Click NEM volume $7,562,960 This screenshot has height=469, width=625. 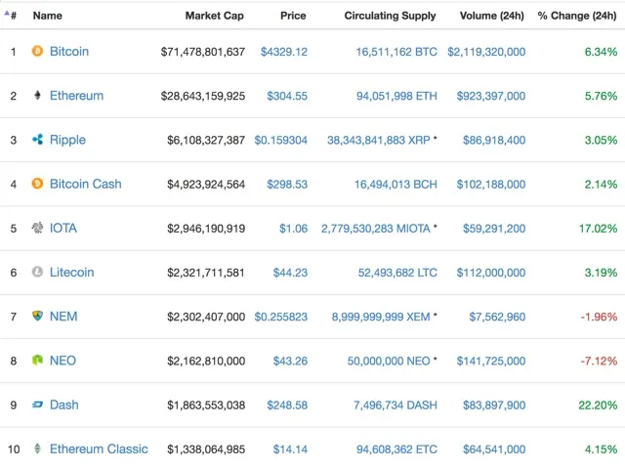pos(497,317)
